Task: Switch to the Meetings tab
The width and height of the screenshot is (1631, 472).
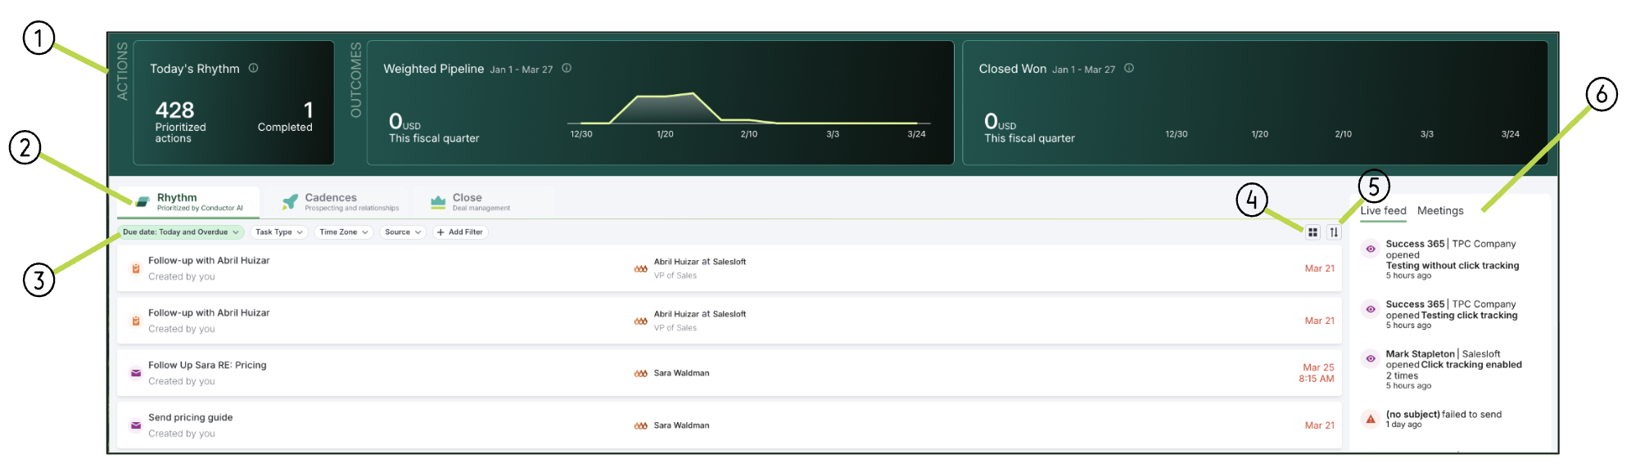Action: coord(1440,211)
